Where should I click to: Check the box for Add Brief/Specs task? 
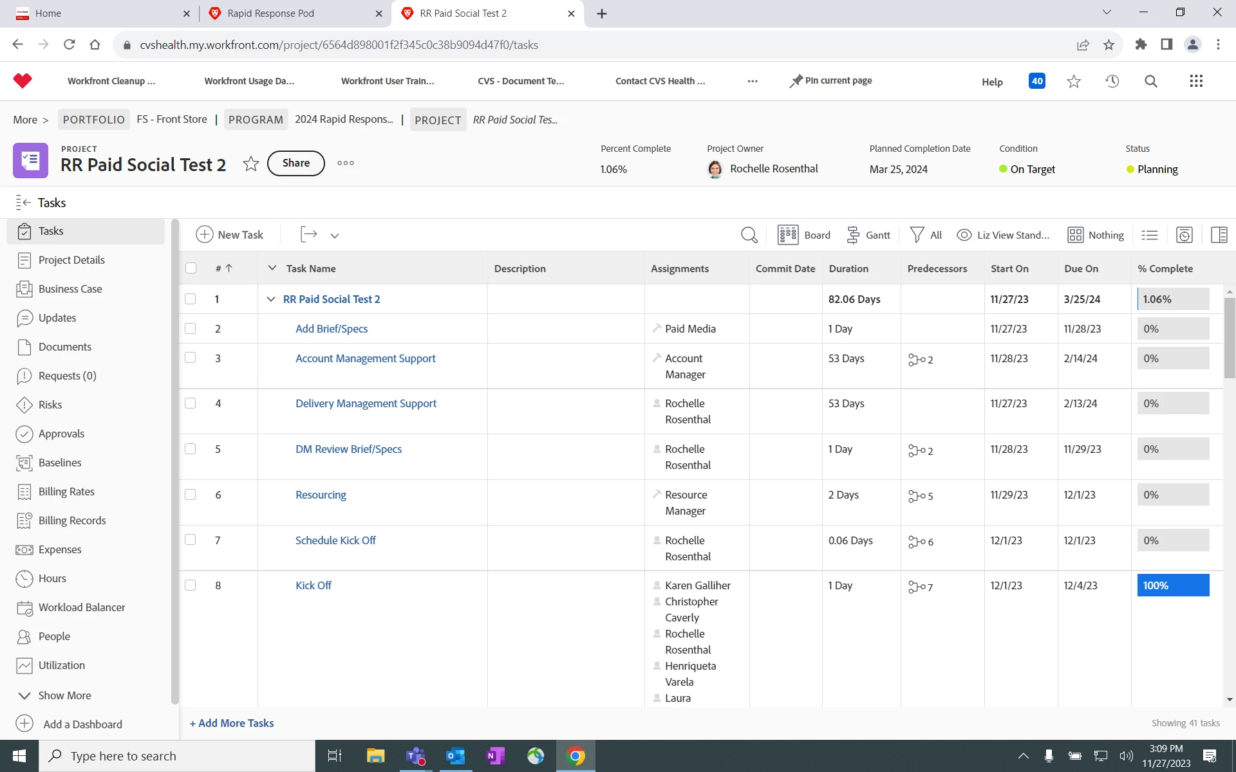click(x=191, y=329)
